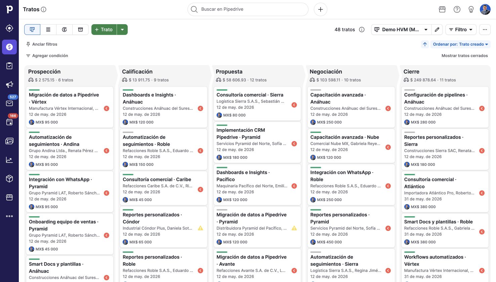Viewport: 496px width, 282px height.
Task: Click gray label bar on Automatización de seguimientos · Roble
Action: 128,132
